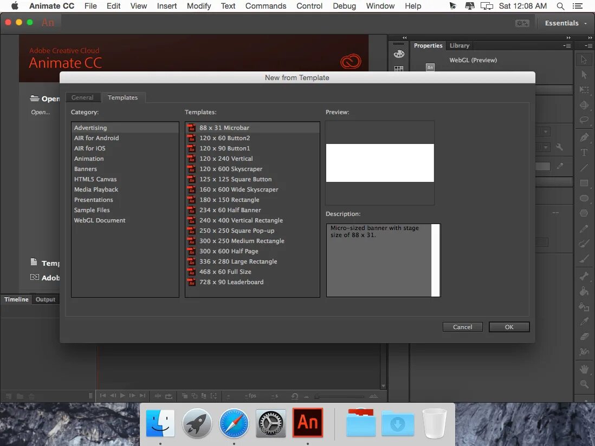
Task: Select the HTML5 Canvas category
Action: pyautogui.click(x=125, y=179)
